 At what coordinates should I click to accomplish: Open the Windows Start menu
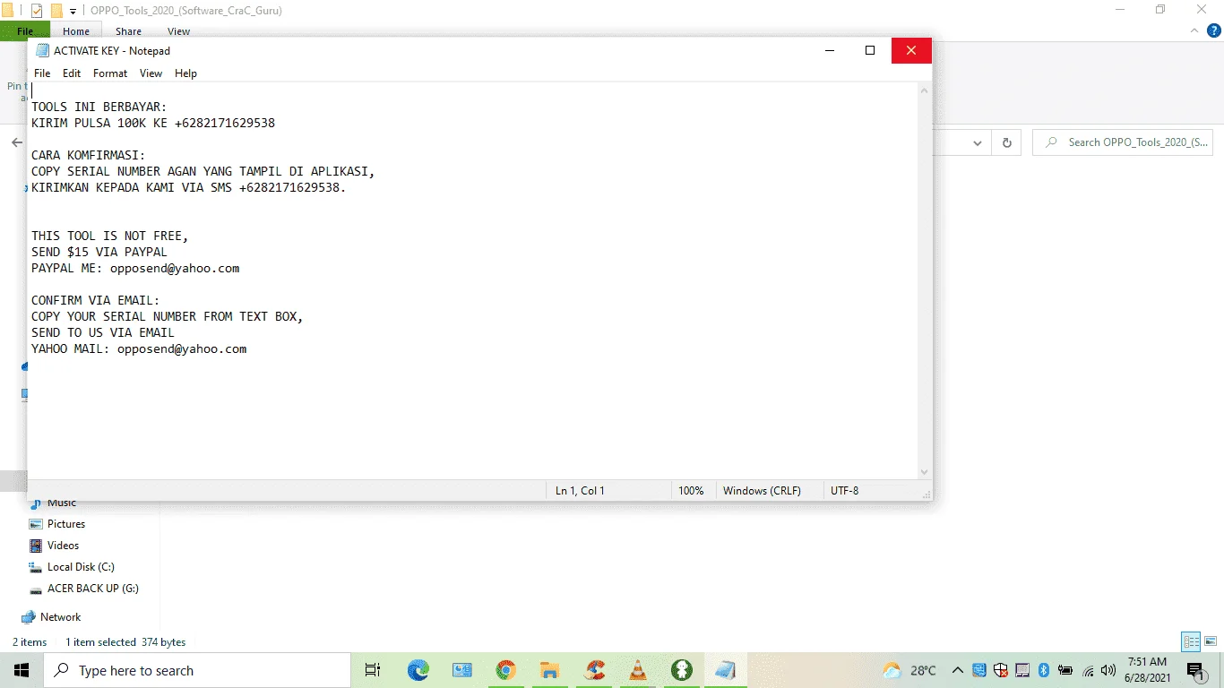coord(22,670)
